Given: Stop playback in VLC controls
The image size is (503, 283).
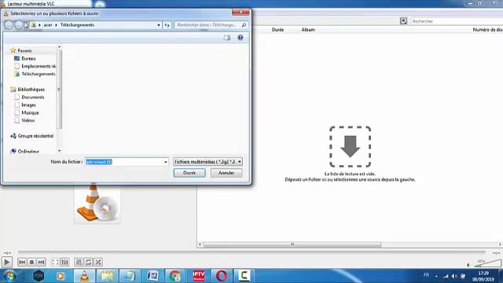Looking at the screenshot, I should tap(31, 262).
